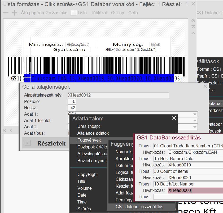Click the Álló papíron 2 x 8 címke label
Screen dimensions: 223x213
44,13
